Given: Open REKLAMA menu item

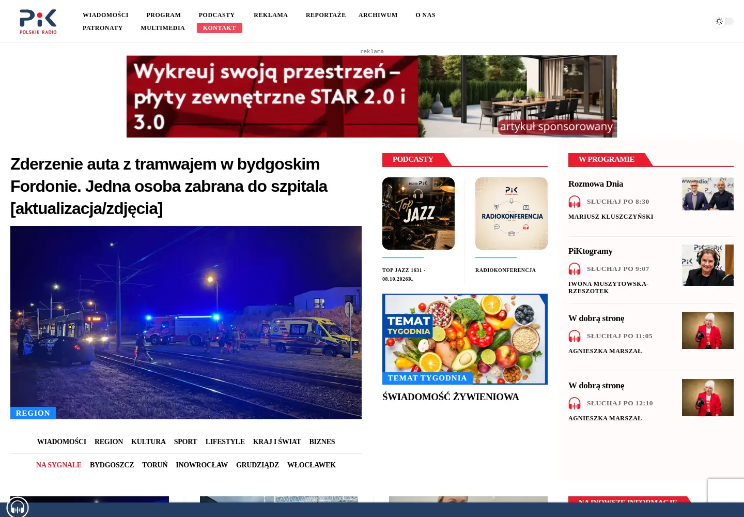Looking at the screenshot, I should (x=271, y=15).
